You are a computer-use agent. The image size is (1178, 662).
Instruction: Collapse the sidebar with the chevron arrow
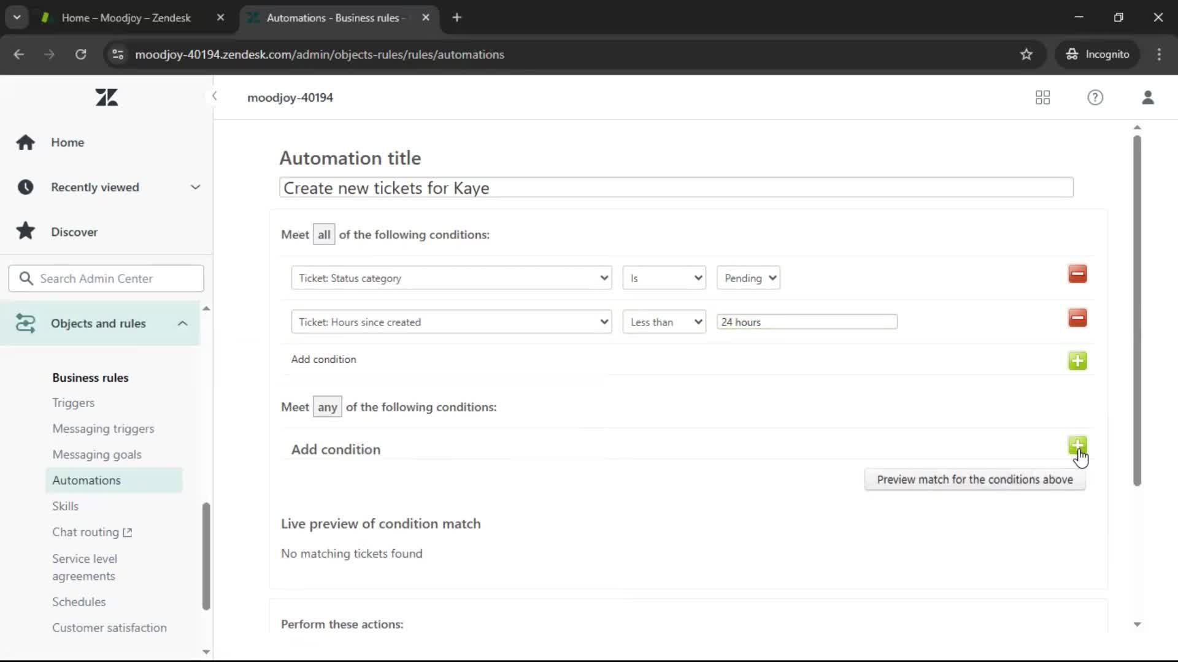214,96
